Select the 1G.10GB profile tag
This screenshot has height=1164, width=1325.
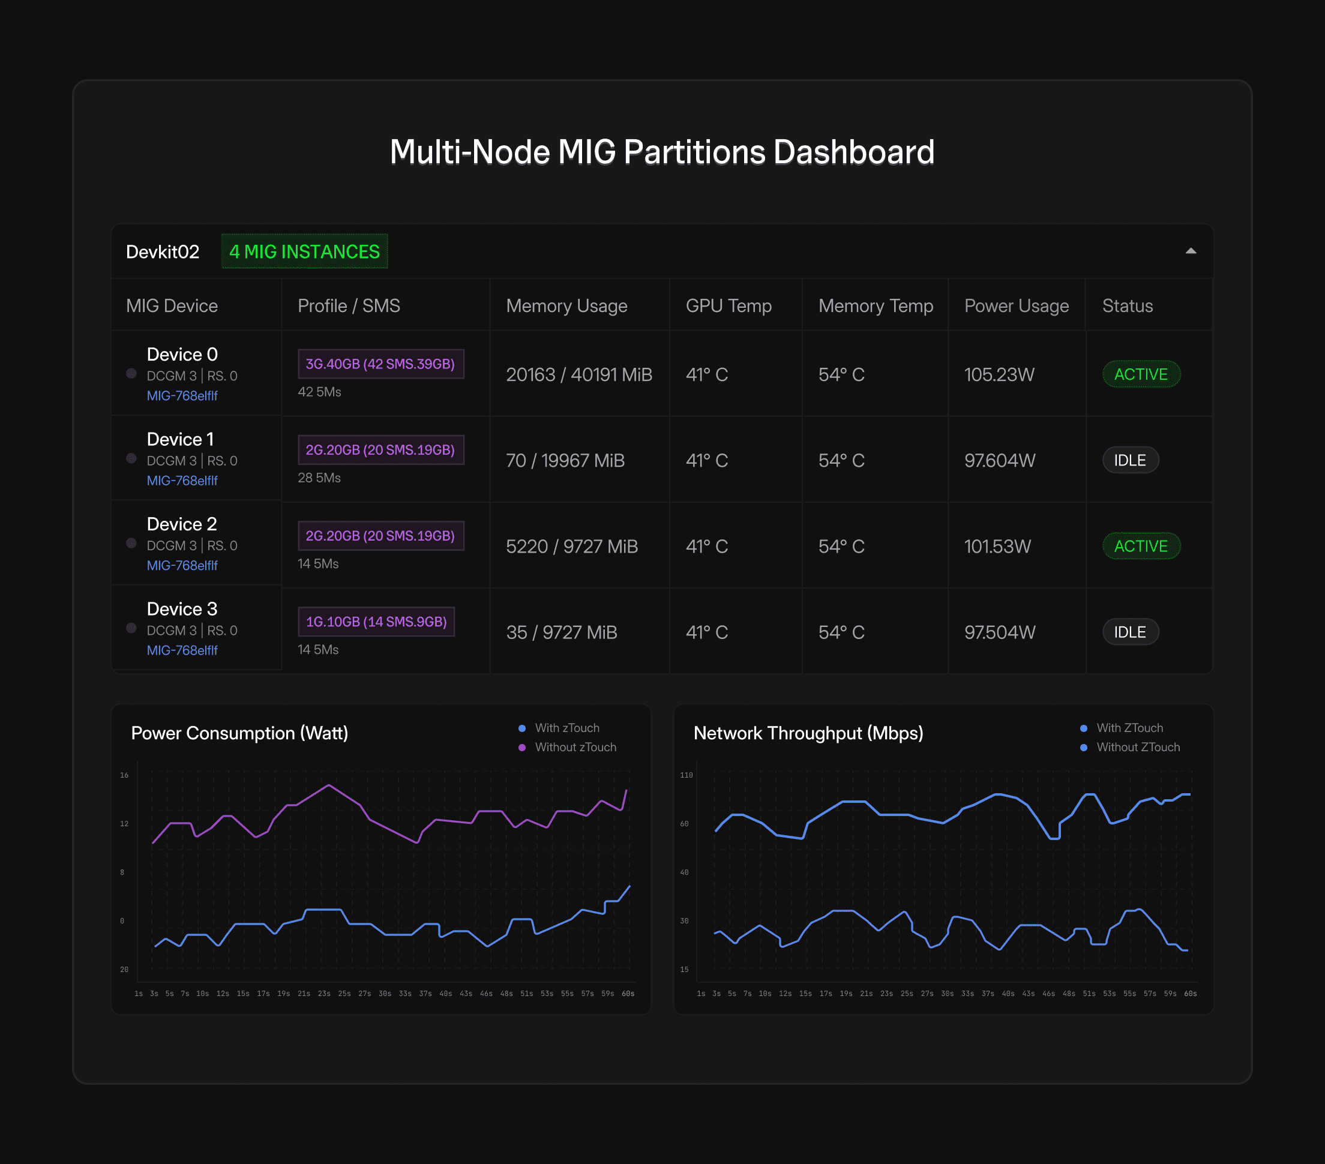376,622
